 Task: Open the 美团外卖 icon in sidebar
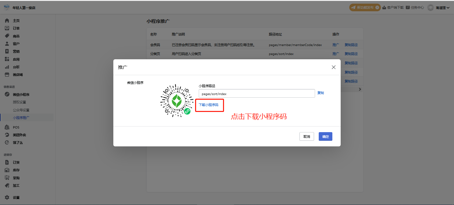pyautogui.click(x=7, y=135)
